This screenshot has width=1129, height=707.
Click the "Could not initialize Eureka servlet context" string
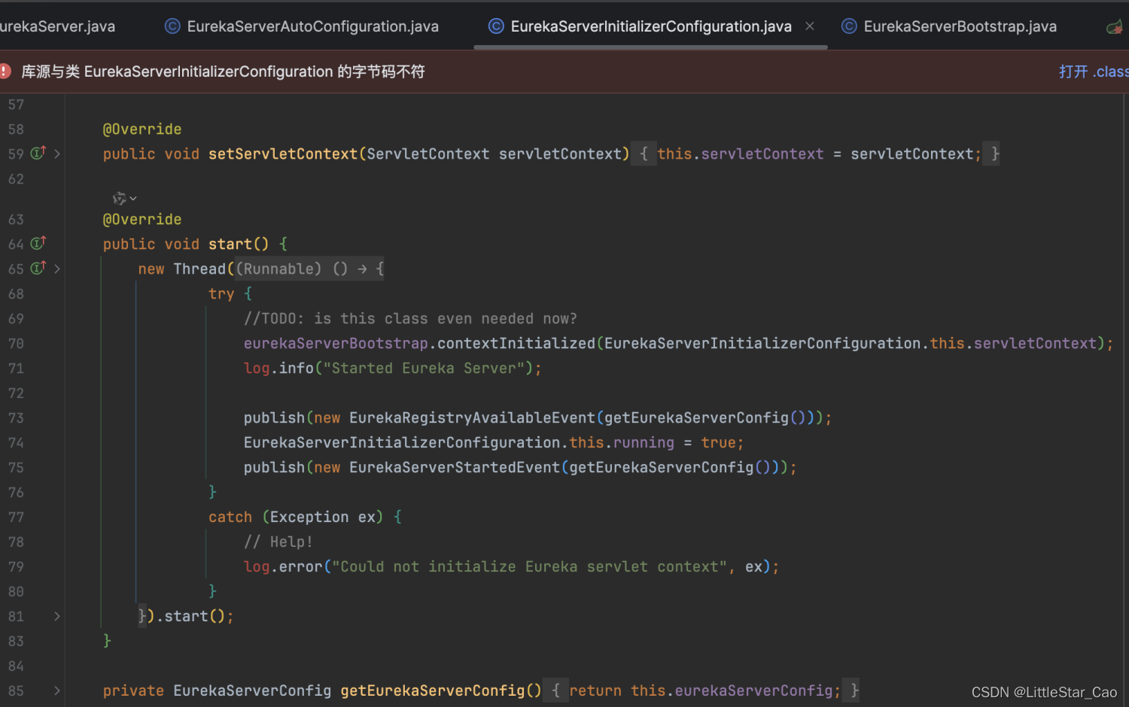[529, 567]
